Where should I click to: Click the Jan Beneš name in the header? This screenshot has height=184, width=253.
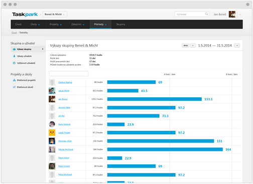point(220,15)
